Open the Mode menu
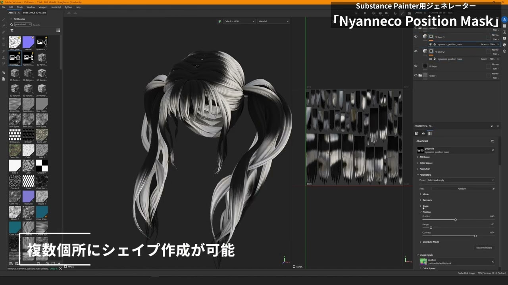Screen dimensions: 508x285 click(20, 7)
